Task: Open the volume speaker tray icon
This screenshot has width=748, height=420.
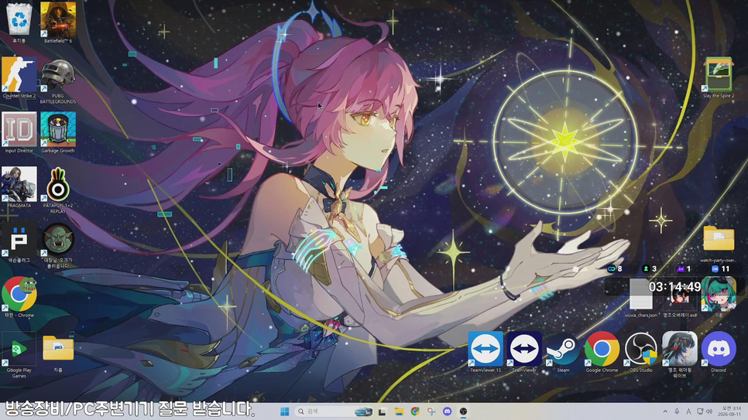Action: click(x=709, y=411)
